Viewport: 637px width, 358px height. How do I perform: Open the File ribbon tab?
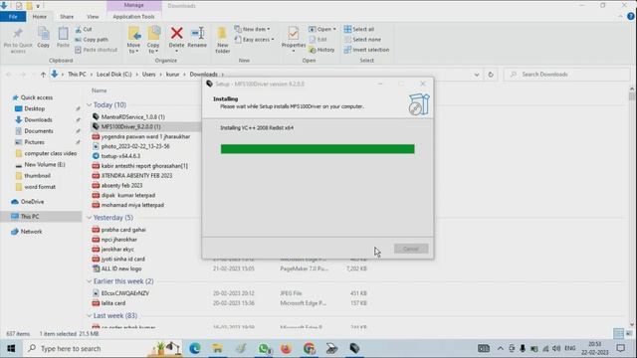pos(13,17)
